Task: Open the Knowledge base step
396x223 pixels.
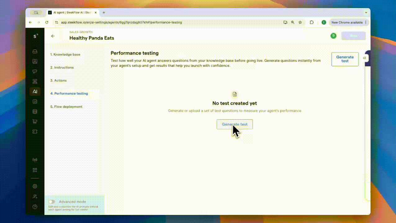Action: point(65,54)
